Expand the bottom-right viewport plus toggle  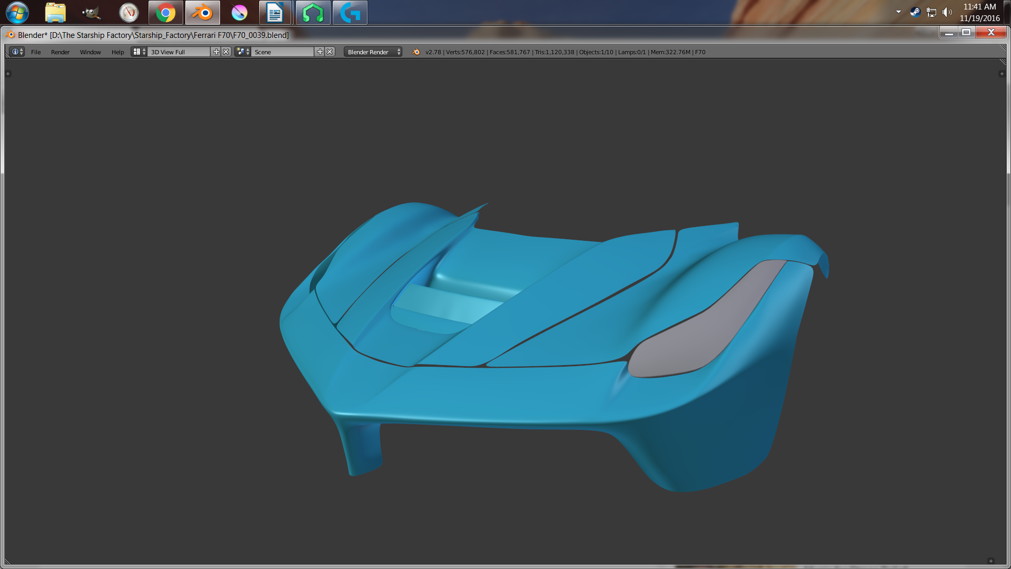point(990,561)
